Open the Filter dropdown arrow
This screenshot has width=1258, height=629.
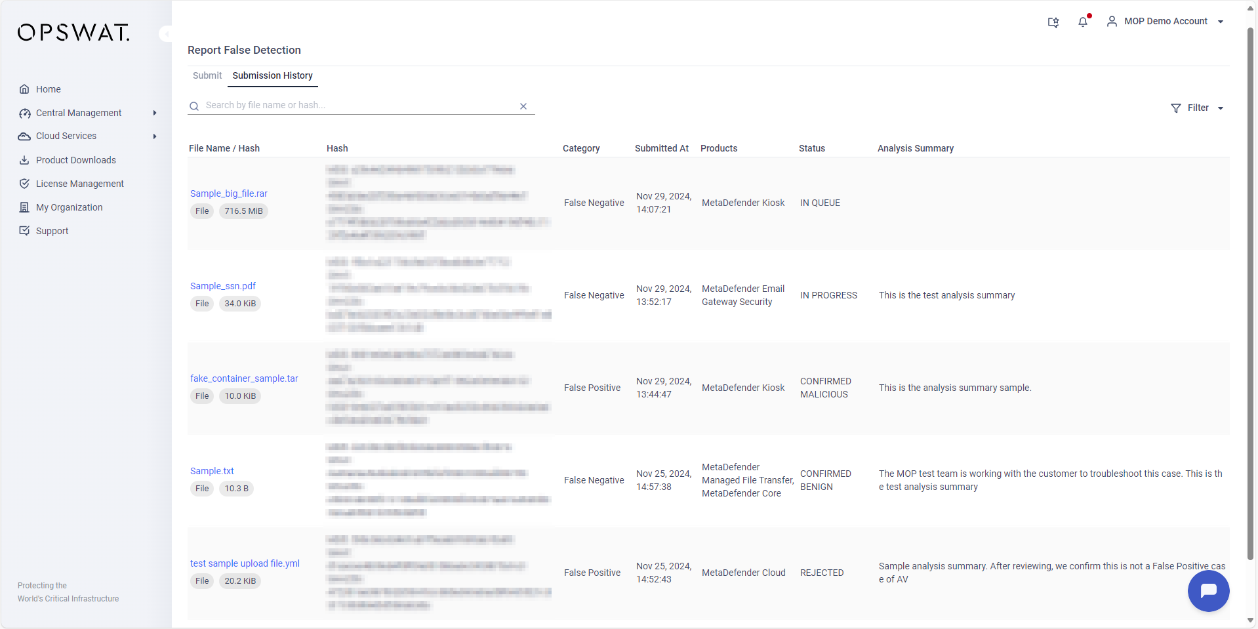pyautogui.click(x=1221, y=108)
